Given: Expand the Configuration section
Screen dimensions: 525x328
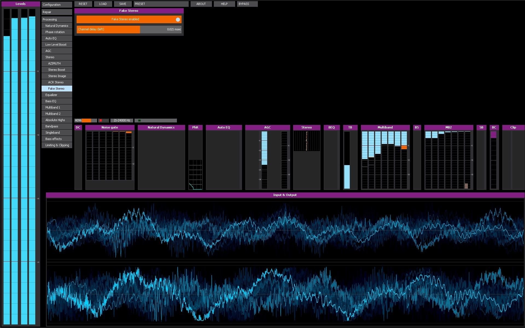Looking at the screenshot, I should click(57, 5).
